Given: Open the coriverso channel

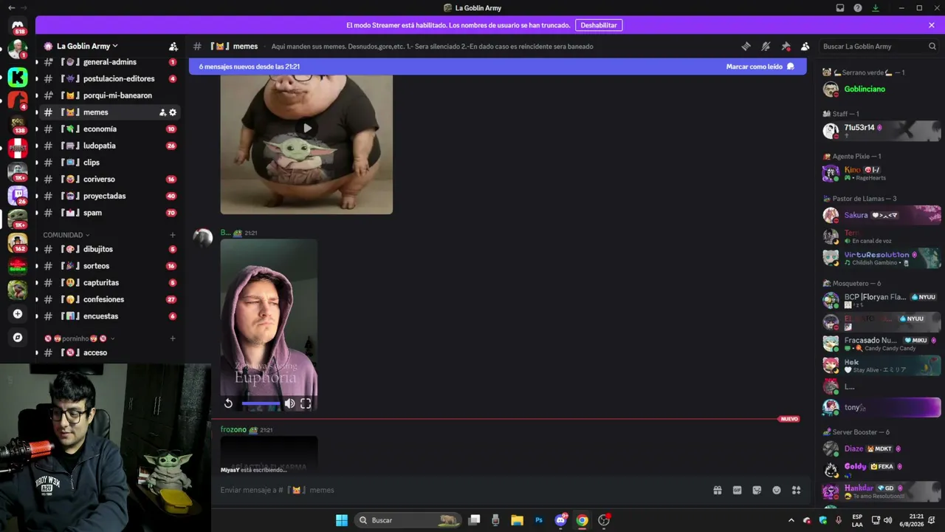Looking at the screenshot, I should coord(109,179).
